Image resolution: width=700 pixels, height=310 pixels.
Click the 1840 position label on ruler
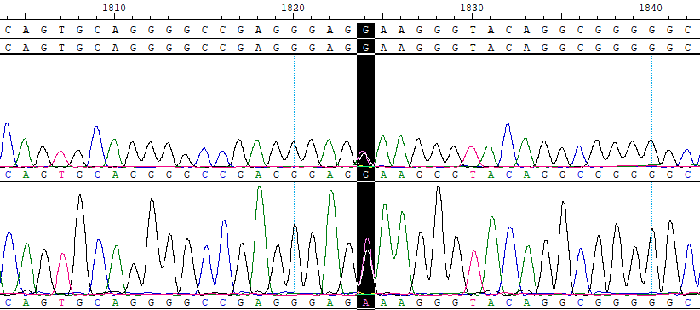point(651,8)
